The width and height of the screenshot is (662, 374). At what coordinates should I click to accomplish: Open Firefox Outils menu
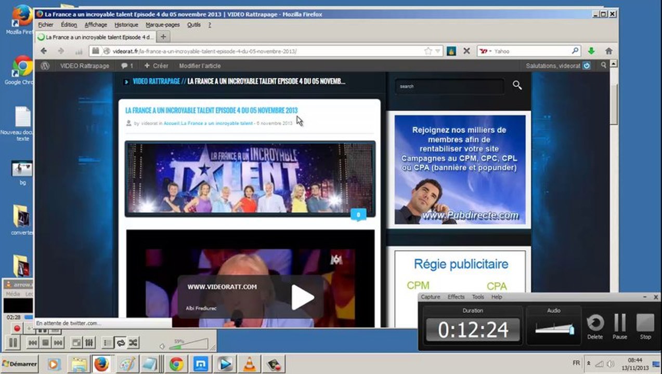(194, 24)
